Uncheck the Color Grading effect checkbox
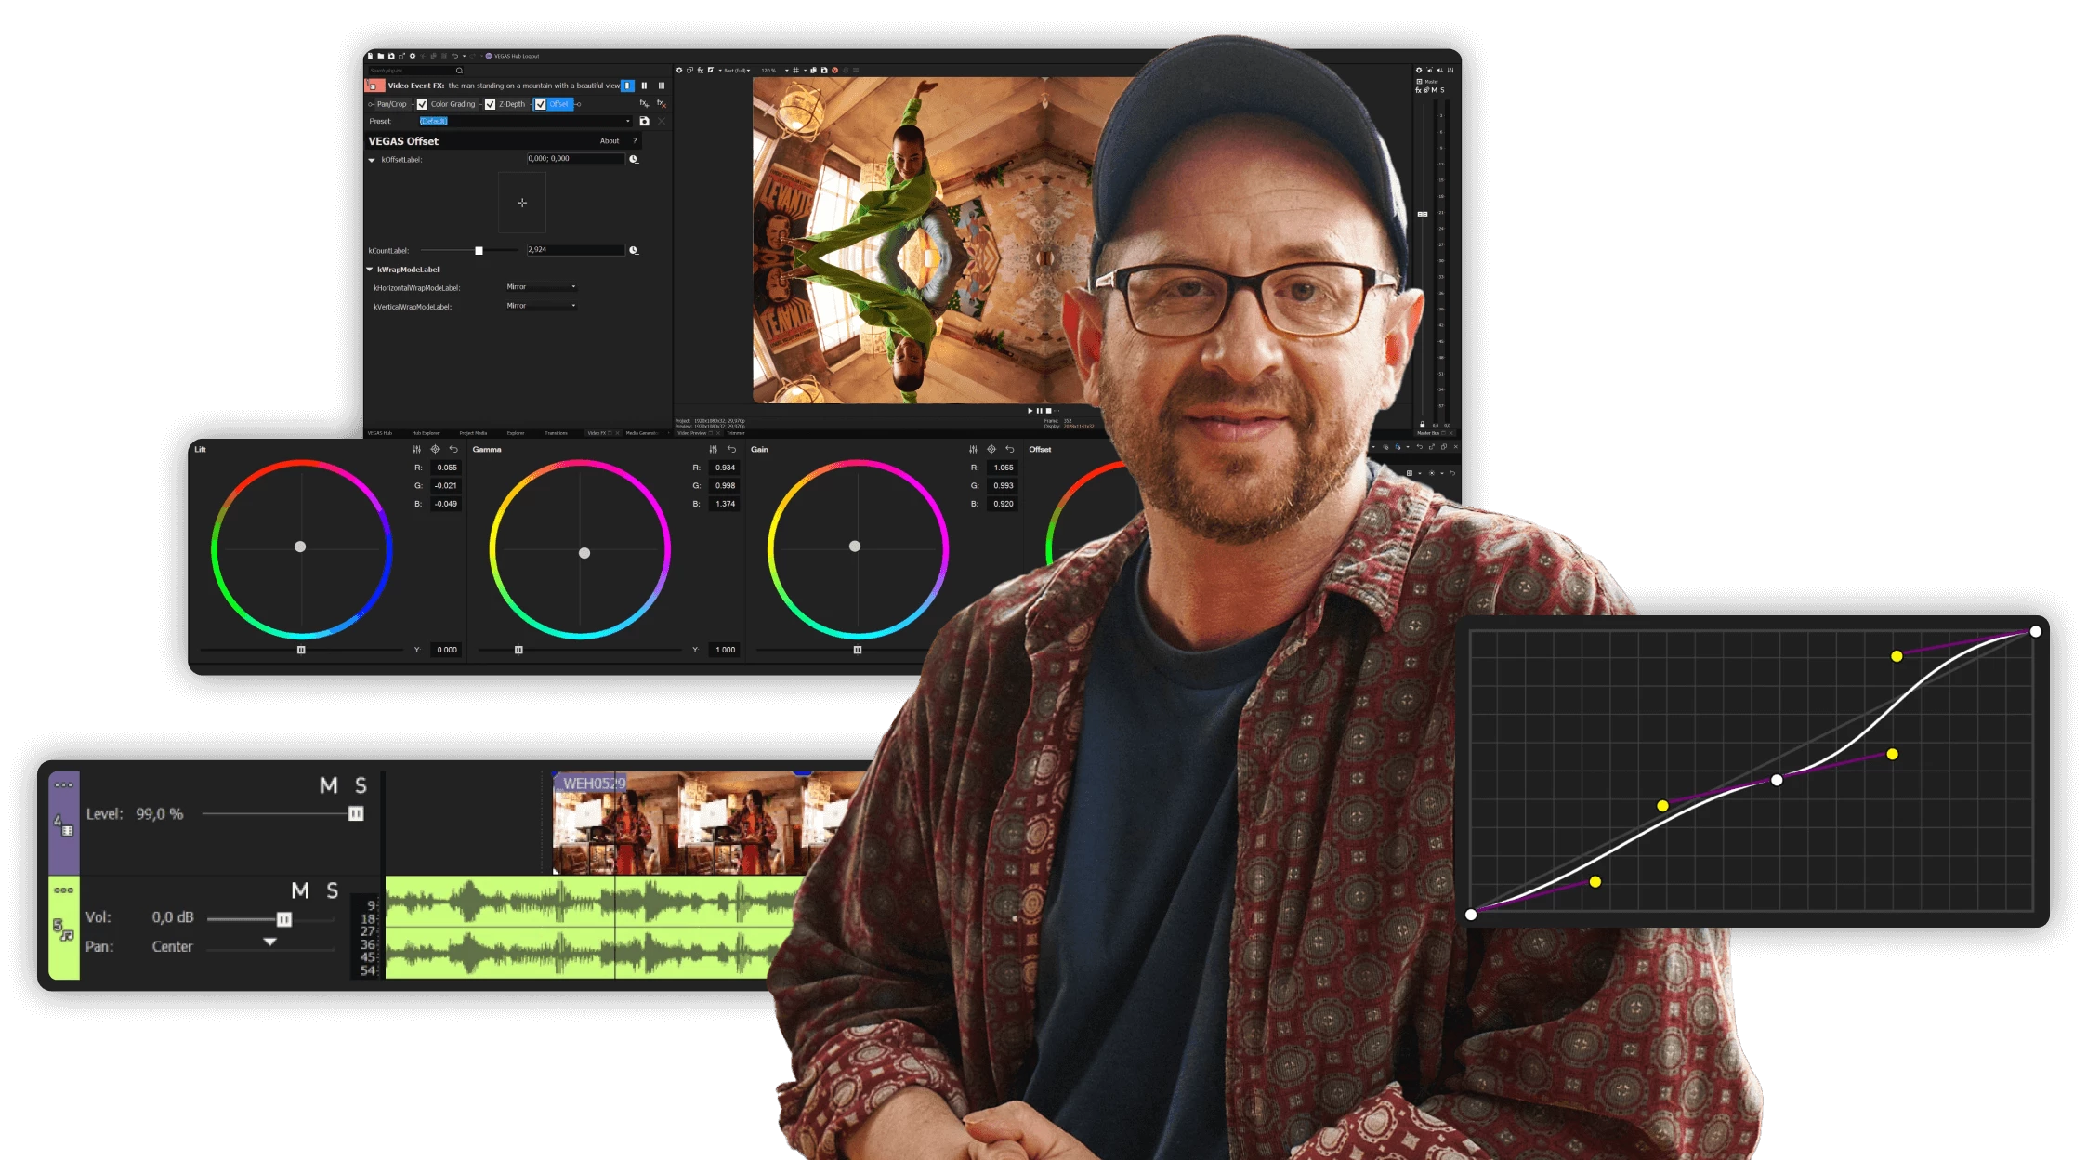This screenshot has height=1160, width=2087. (422, 104)
